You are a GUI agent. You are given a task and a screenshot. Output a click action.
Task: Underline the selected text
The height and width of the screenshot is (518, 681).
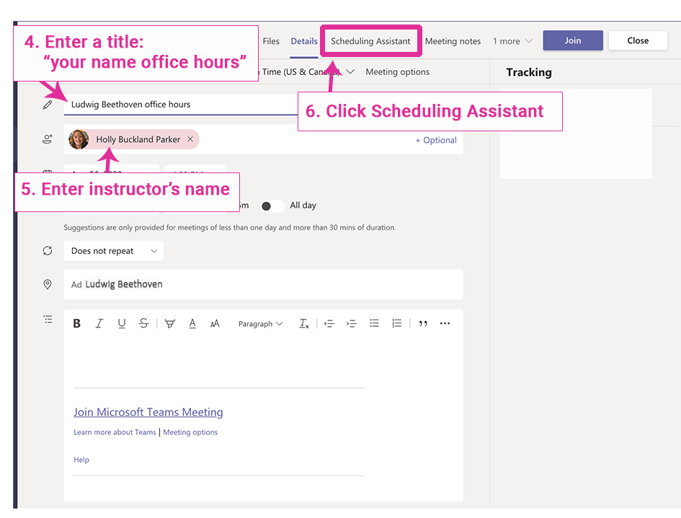pos(122,324)
